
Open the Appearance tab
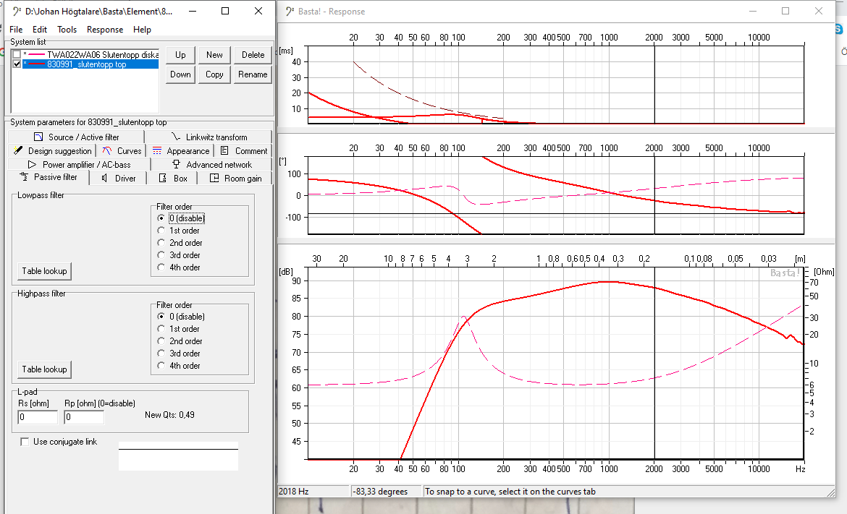(181, 151)
